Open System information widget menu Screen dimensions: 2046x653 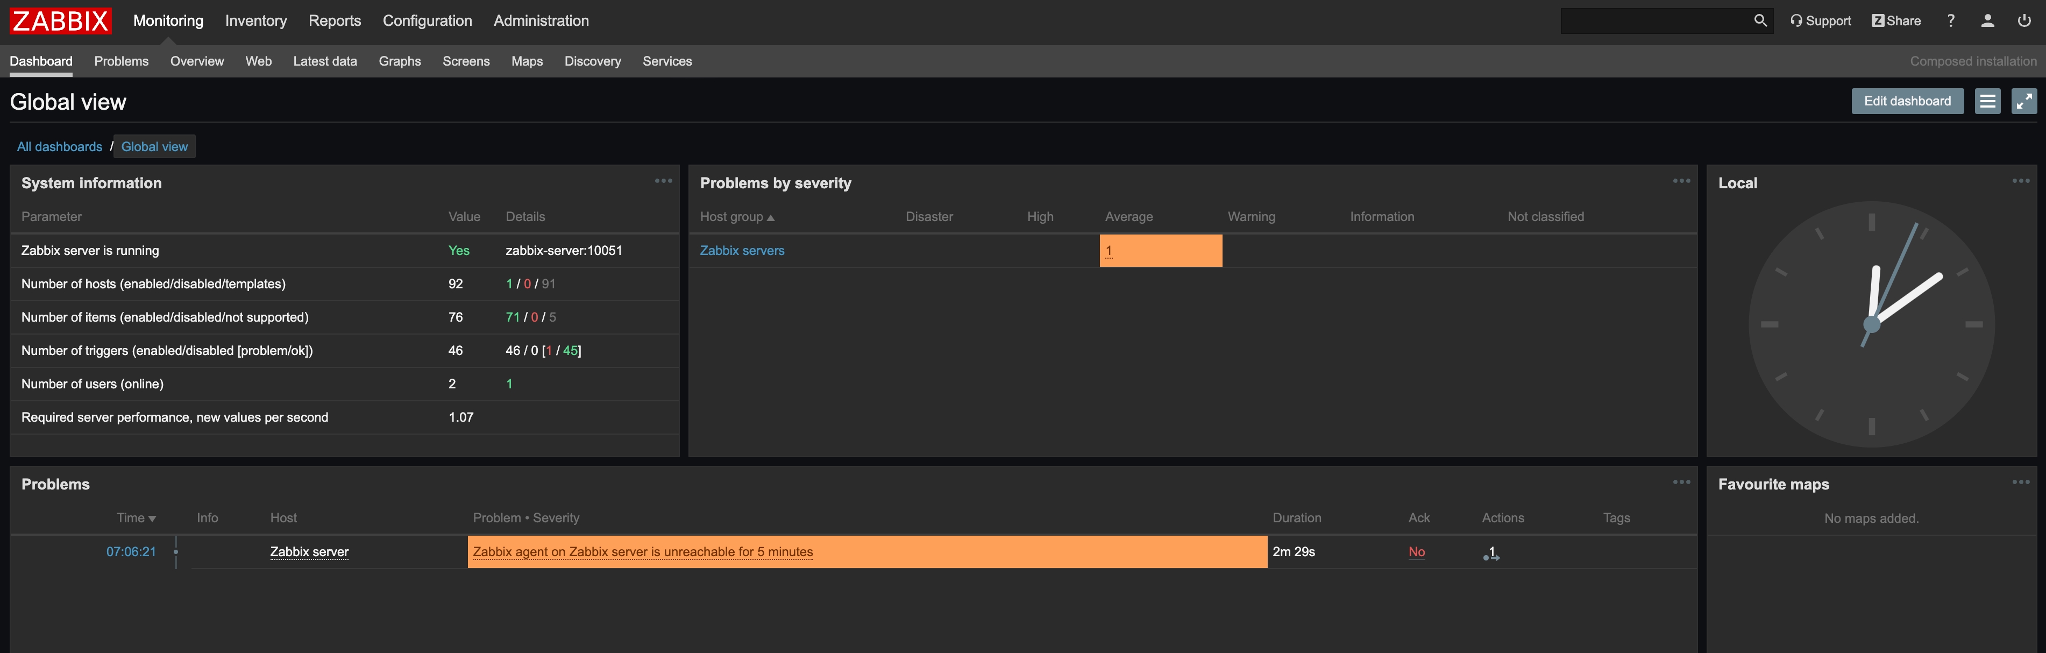[663, 181]
